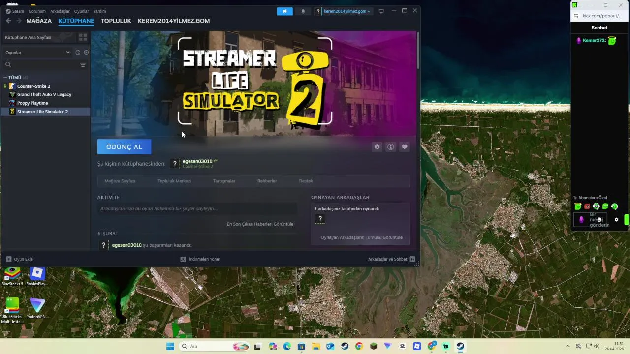Screen dimensions: 630x354
Task: Collapse the TÜMÜ games group
Action: tap(5, 78)
